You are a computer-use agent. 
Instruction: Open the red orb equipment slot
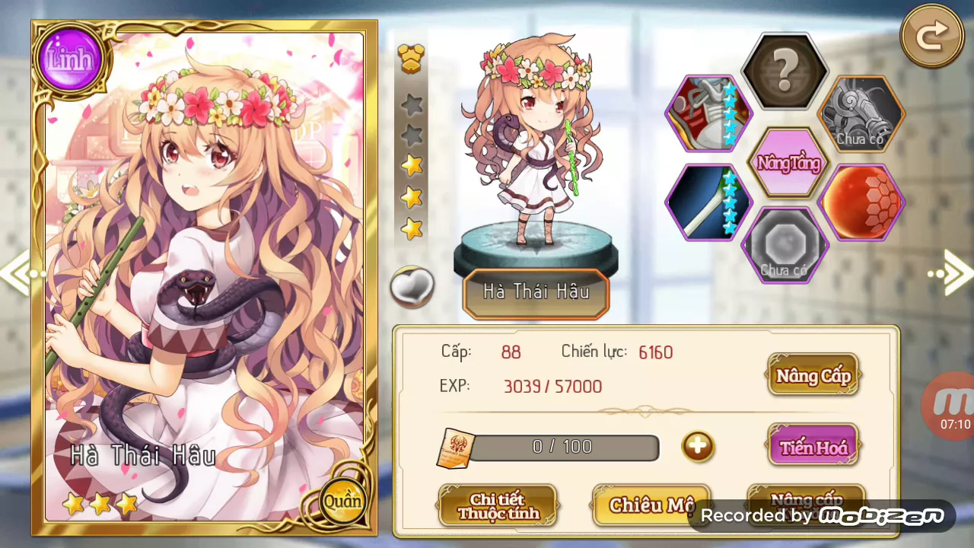[862, 202]
